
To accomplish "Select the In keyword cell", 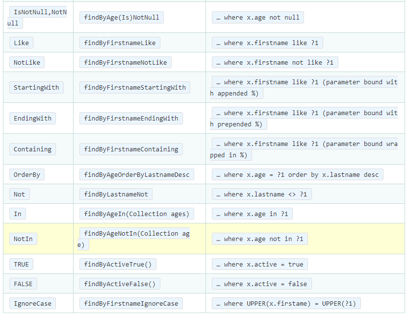I will pyautogui.click(x=17, y=214).
